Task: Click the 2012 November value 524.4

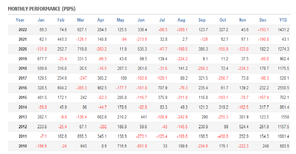Action: click(243, 126)
